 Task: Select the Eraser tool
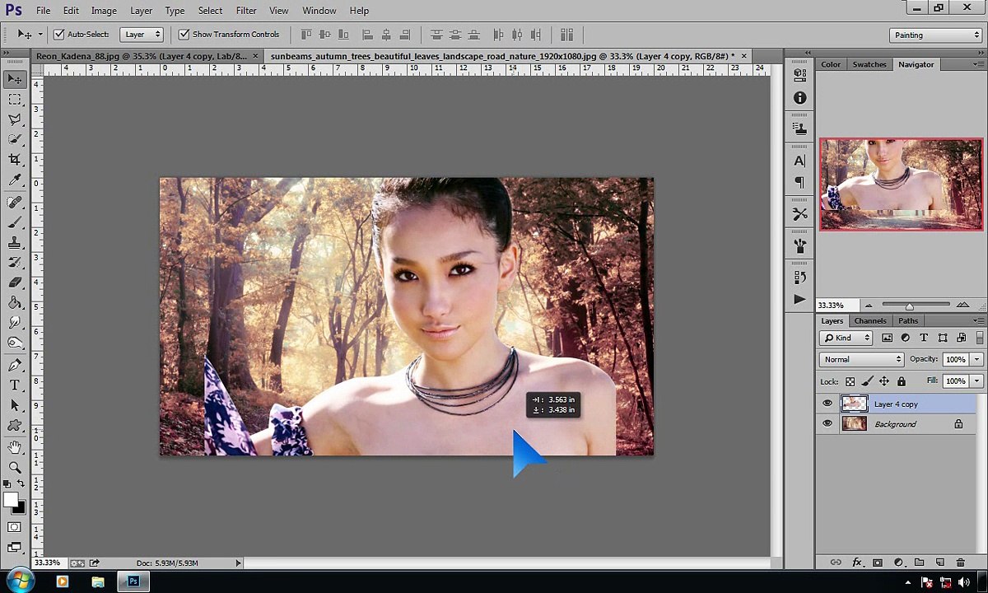tap(15, 282)
